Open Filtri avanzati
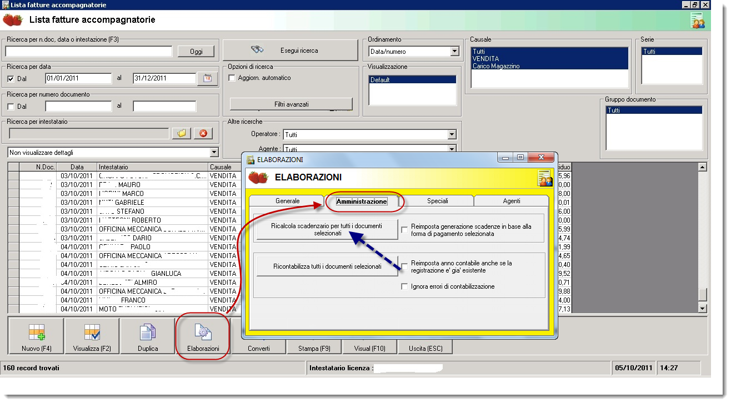Screen dimensions: 731x403 coord(291,104)
